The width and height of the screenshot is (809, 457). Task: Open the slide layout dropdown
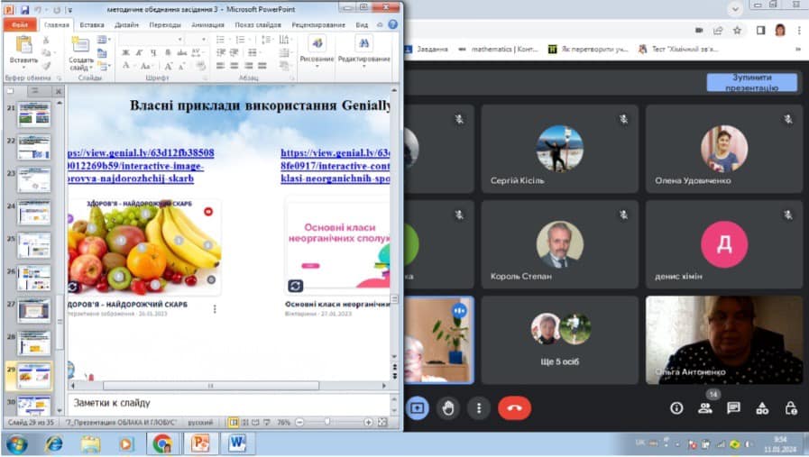[103, 40]
